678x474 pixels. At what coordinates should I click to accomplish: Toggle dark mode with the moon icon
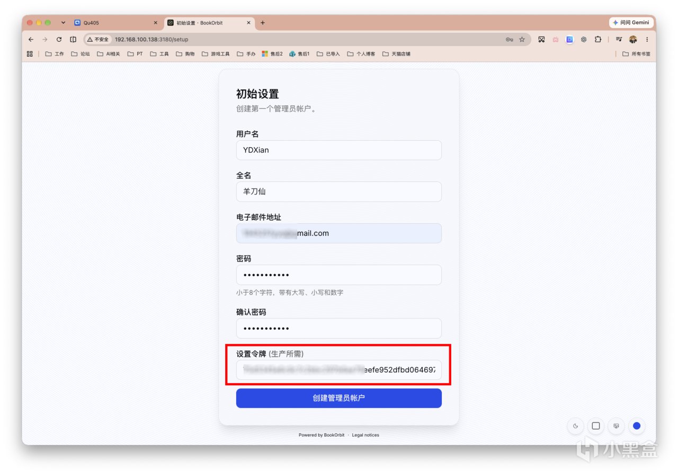click(575, 426)
